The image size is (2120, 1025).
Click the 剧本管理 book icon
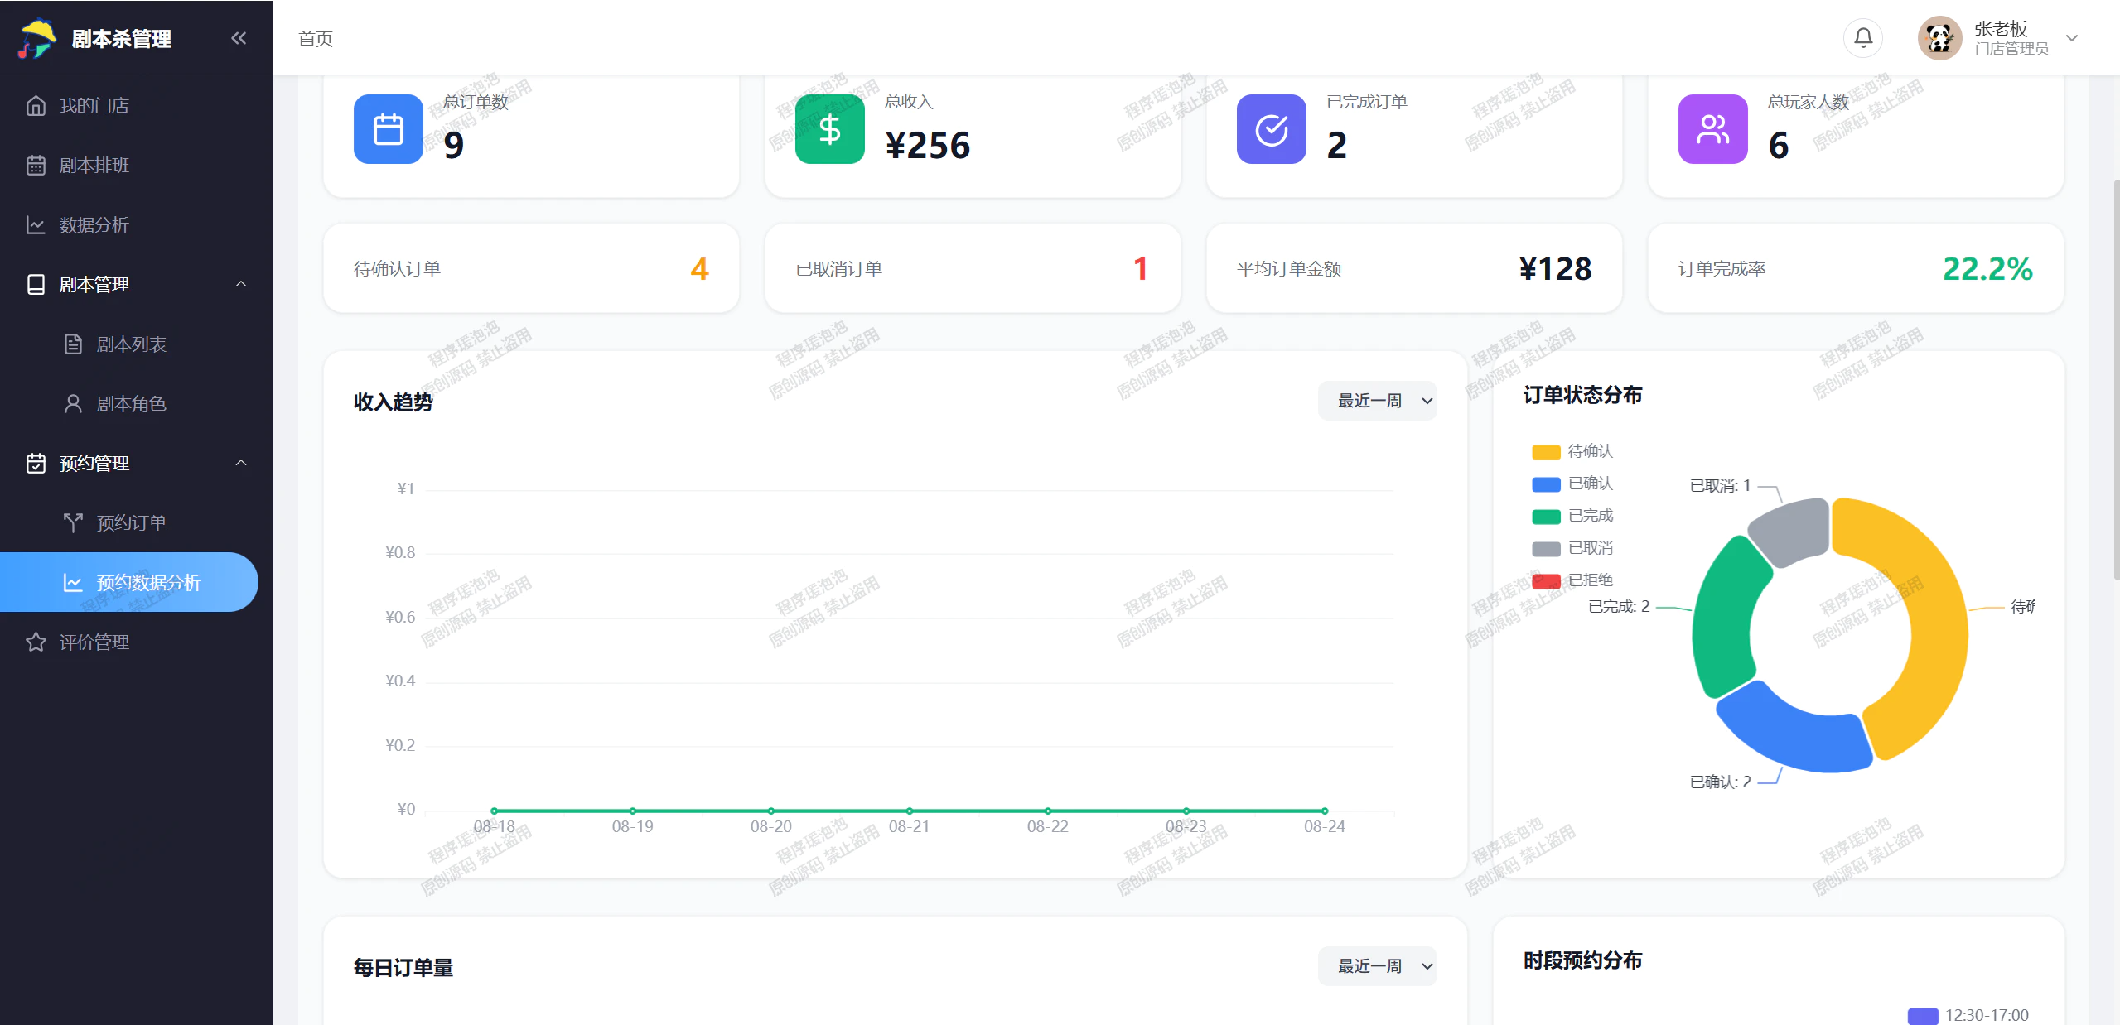[x=36, y=285]
